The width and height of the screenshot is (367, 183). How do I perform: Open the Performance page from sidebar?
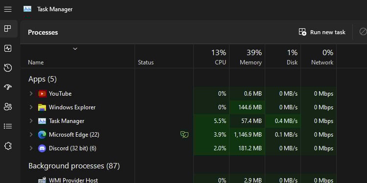click(8, 48)
